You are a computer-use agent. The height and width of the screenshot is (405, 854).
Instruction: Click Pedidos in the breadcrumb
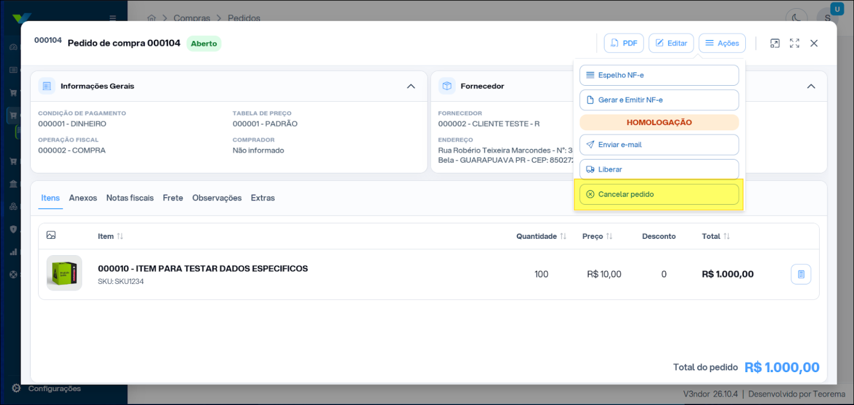point(244,18)
